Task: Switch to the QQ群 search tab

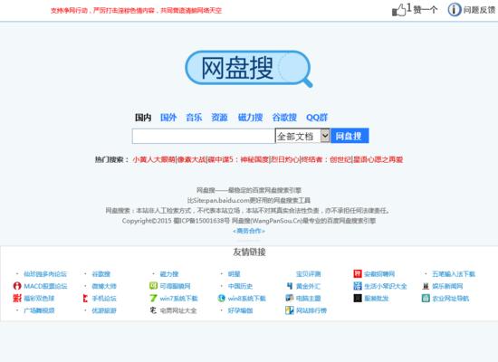Action: coord(317,118)
